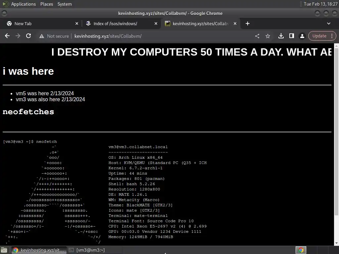
Task: Close the Index of /isos/windows/ tab
Action: tap(156, 23)
